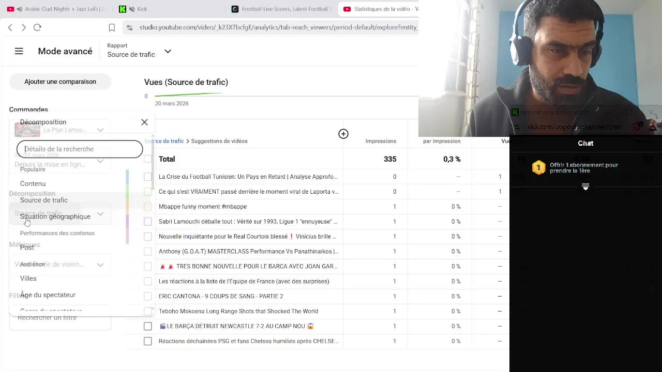Screen dimensions: 662x372
Task: Open video ERIC CANTONA - 9 COUPS DE SANG title
Action: [221, 297]
